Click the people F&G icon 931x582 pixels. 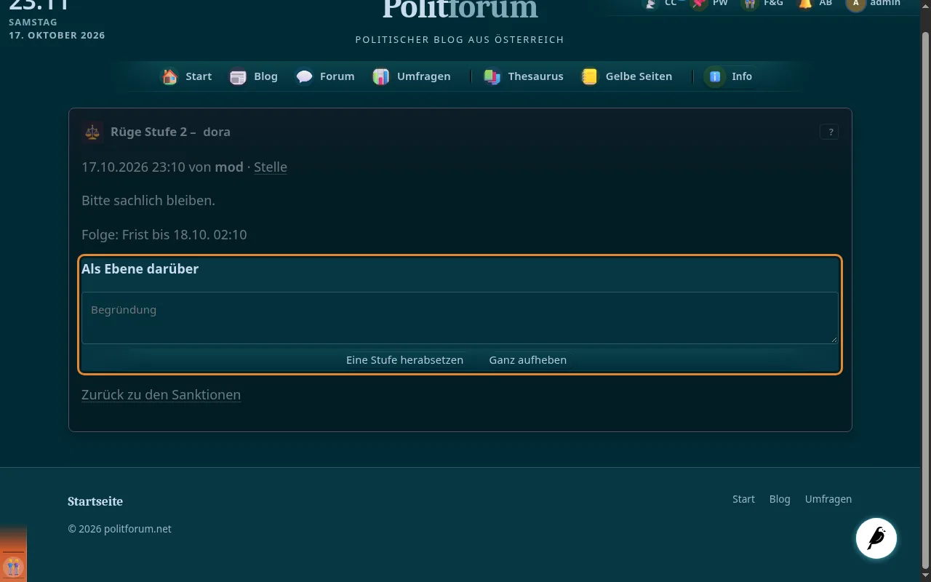[750, 4]
